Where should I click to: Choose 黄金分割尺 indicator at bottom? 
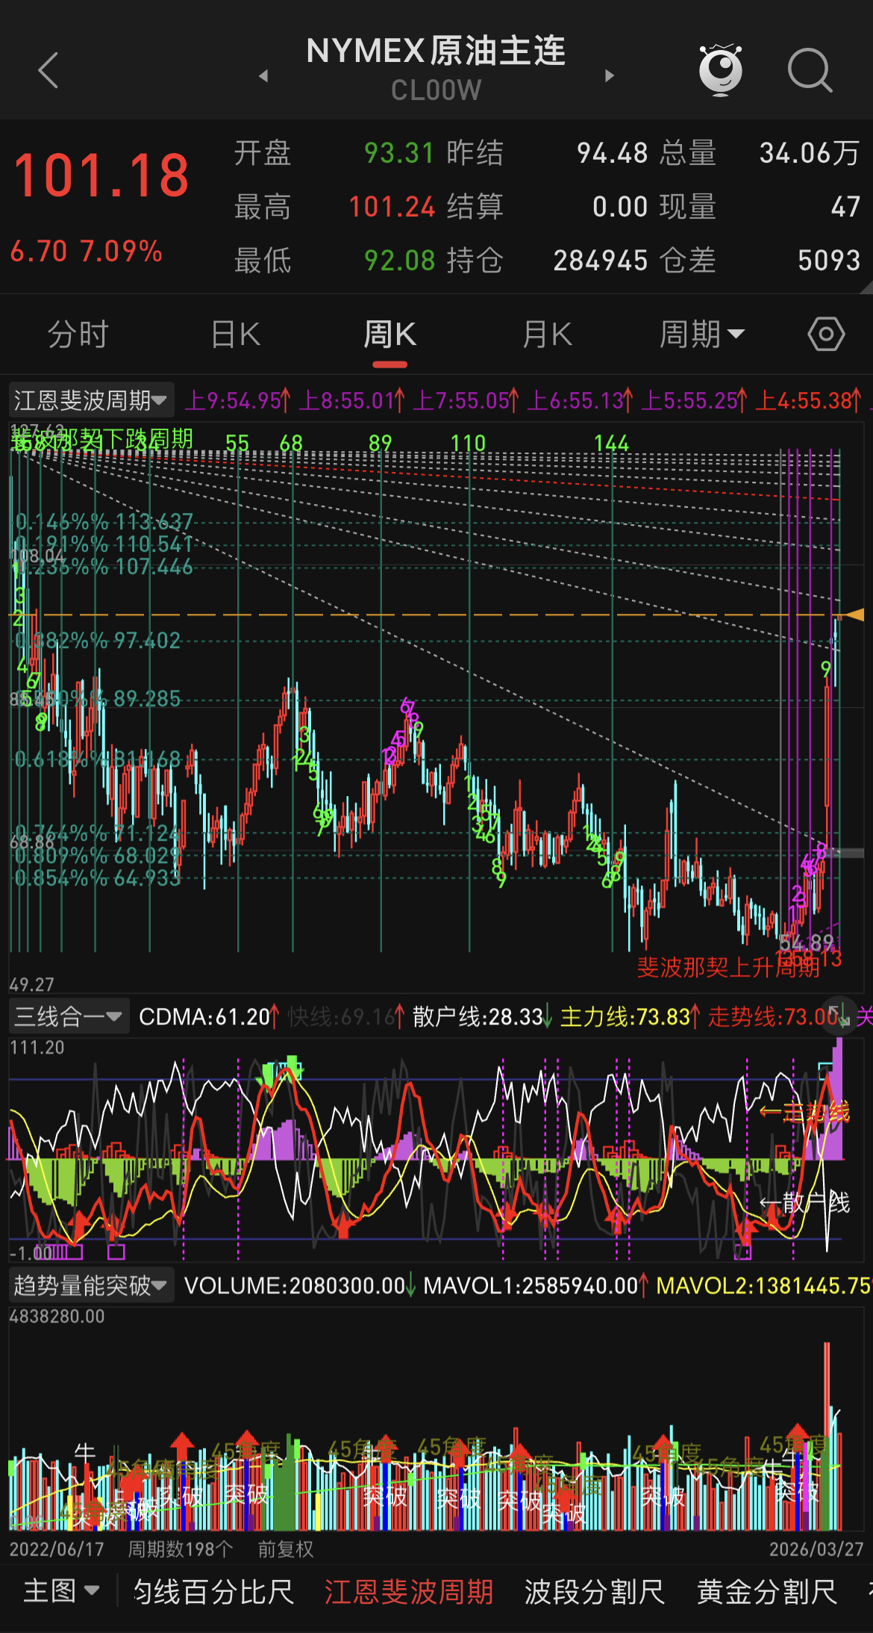766,1591
